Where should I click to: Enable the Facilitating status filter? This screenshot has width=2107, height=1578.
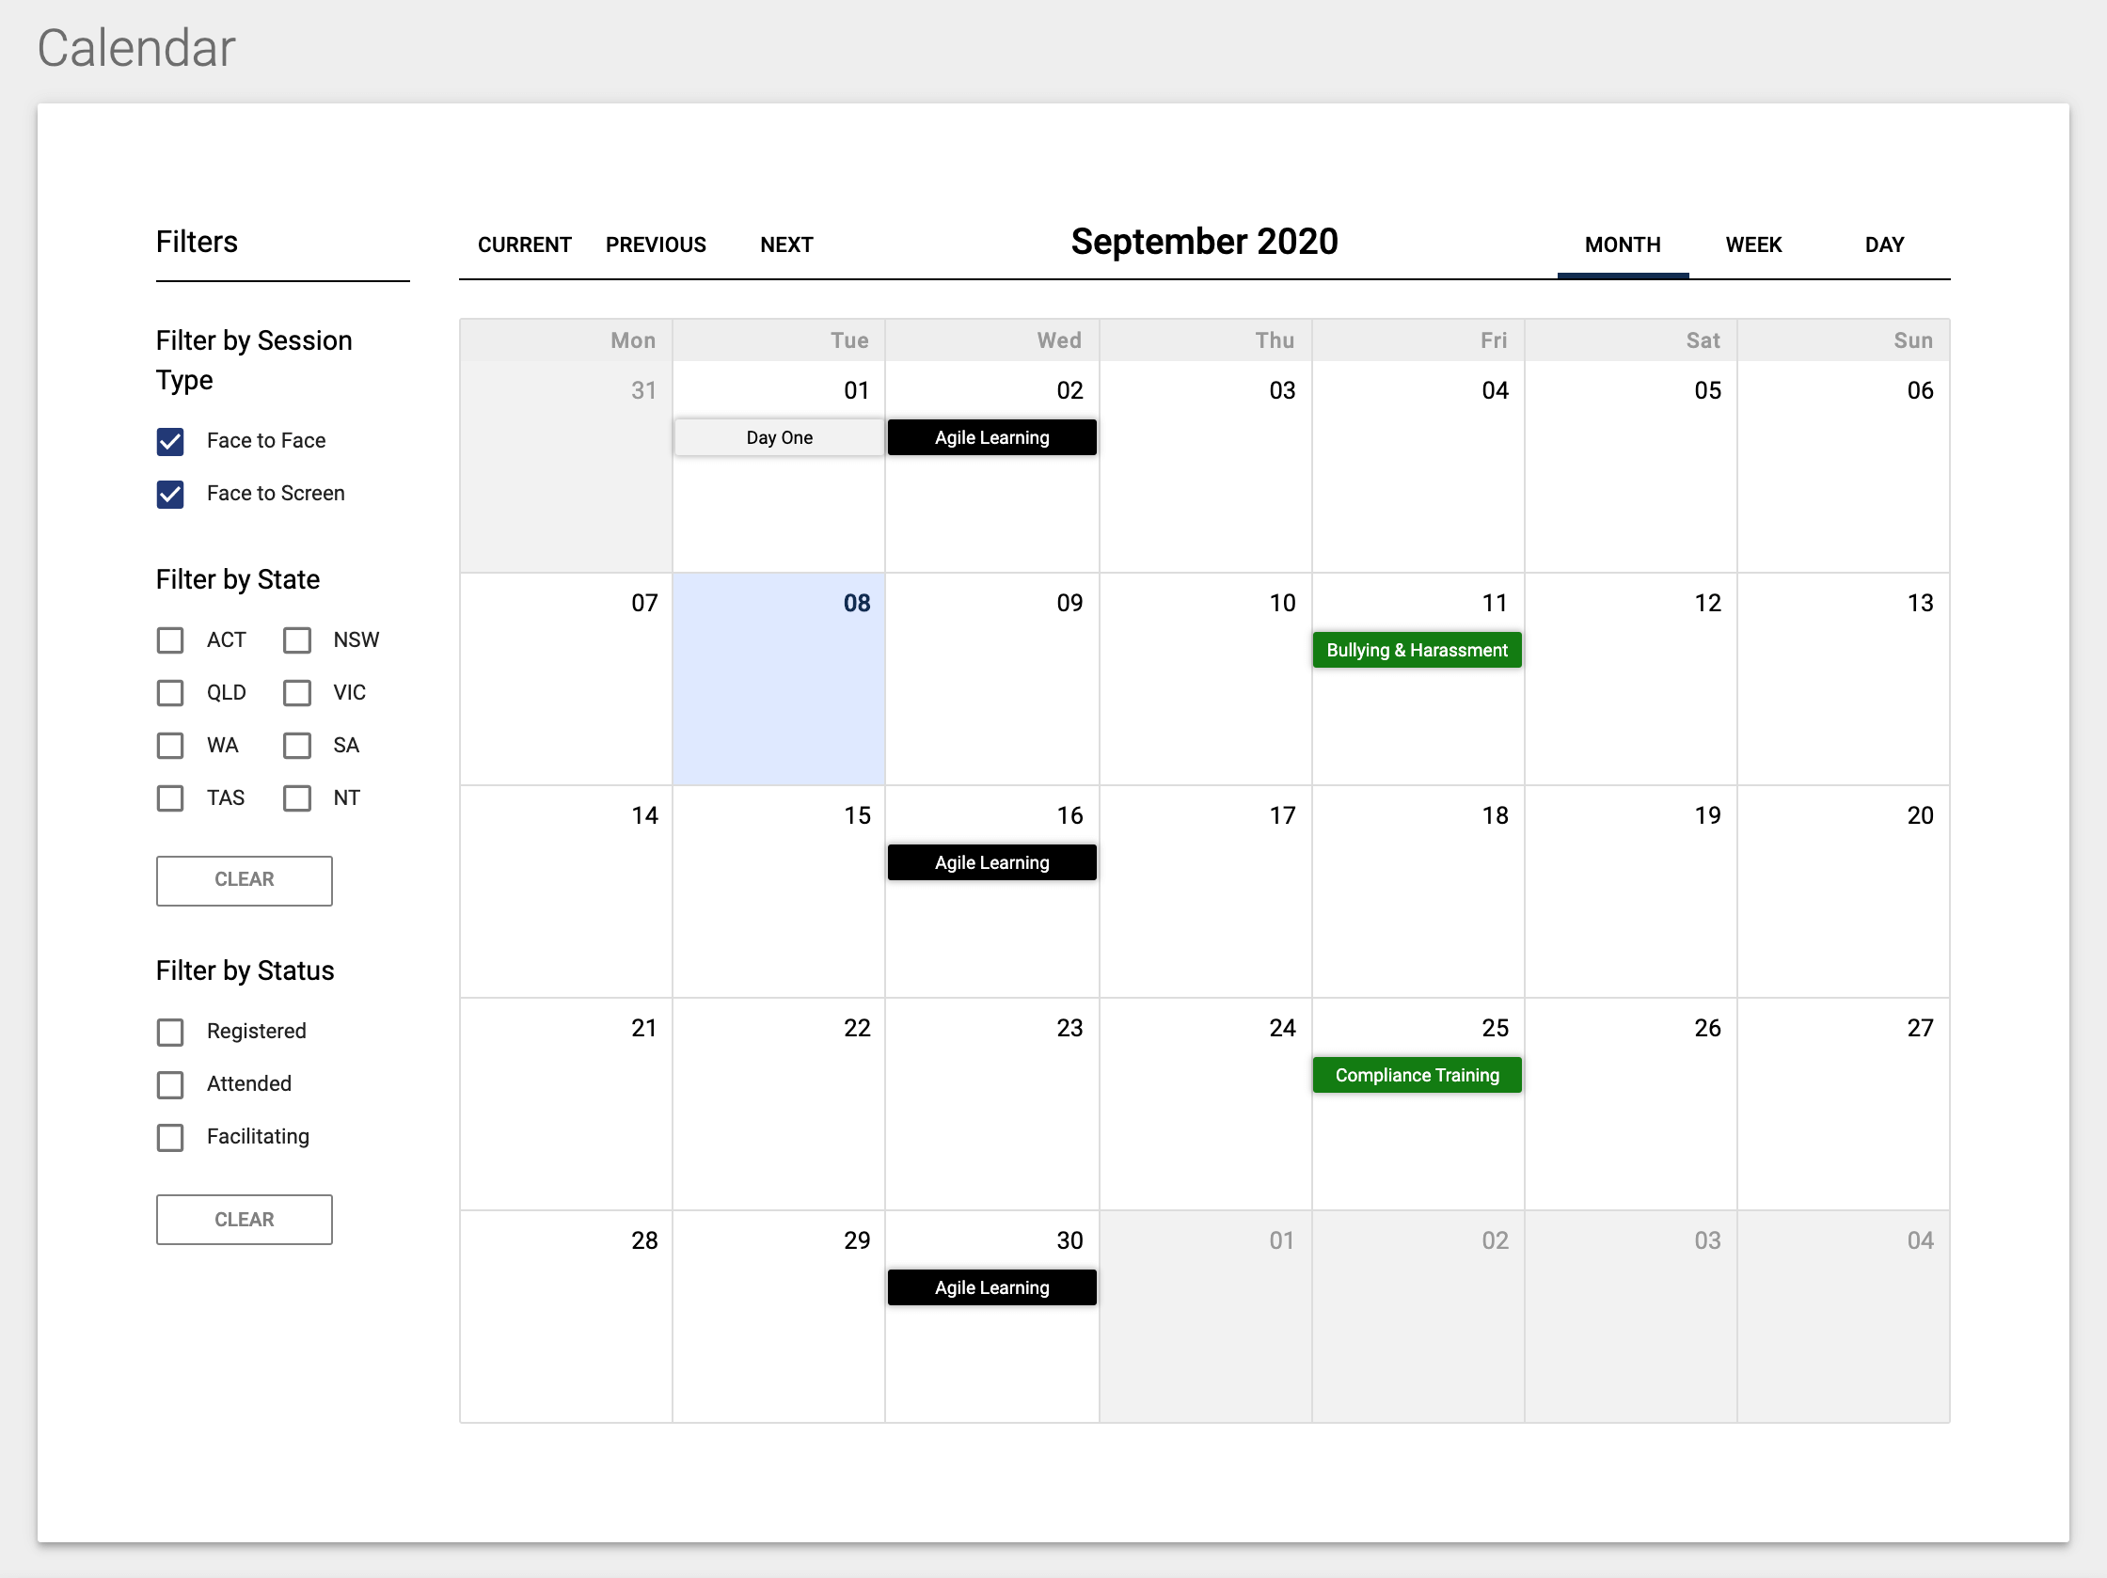click(x=170, y=1138)
